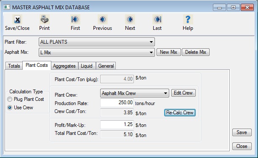Click the app icon in the title bar
Viewport: 258px width, 158px height.
pos(7,7)
